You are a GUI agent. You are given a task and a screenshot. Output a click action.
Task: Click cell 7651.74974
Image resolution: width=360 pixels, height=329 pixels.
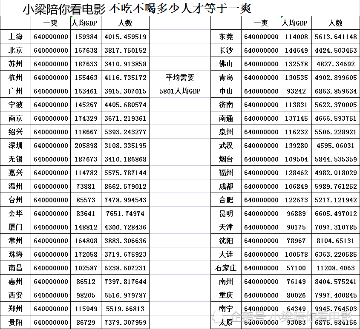click(x=125, y=213)
